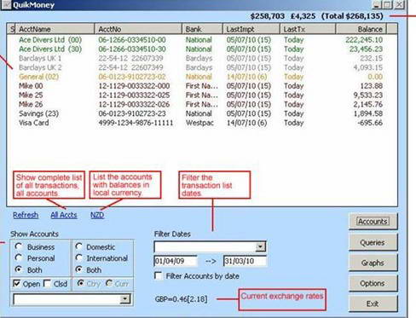Select the Personal radio button
This screenshot has width=416, height=318.
pos(19,257)
